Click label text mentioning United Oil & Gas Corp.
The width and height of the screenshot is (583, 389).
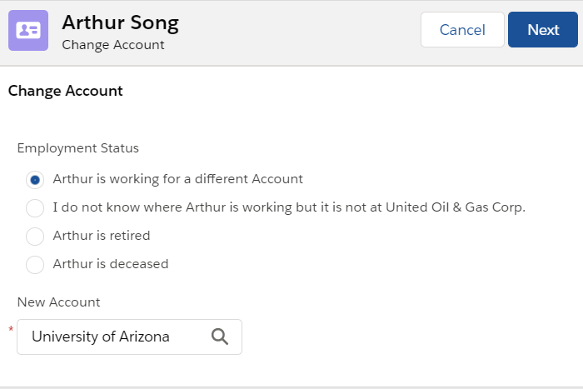[x=289, y=207]
